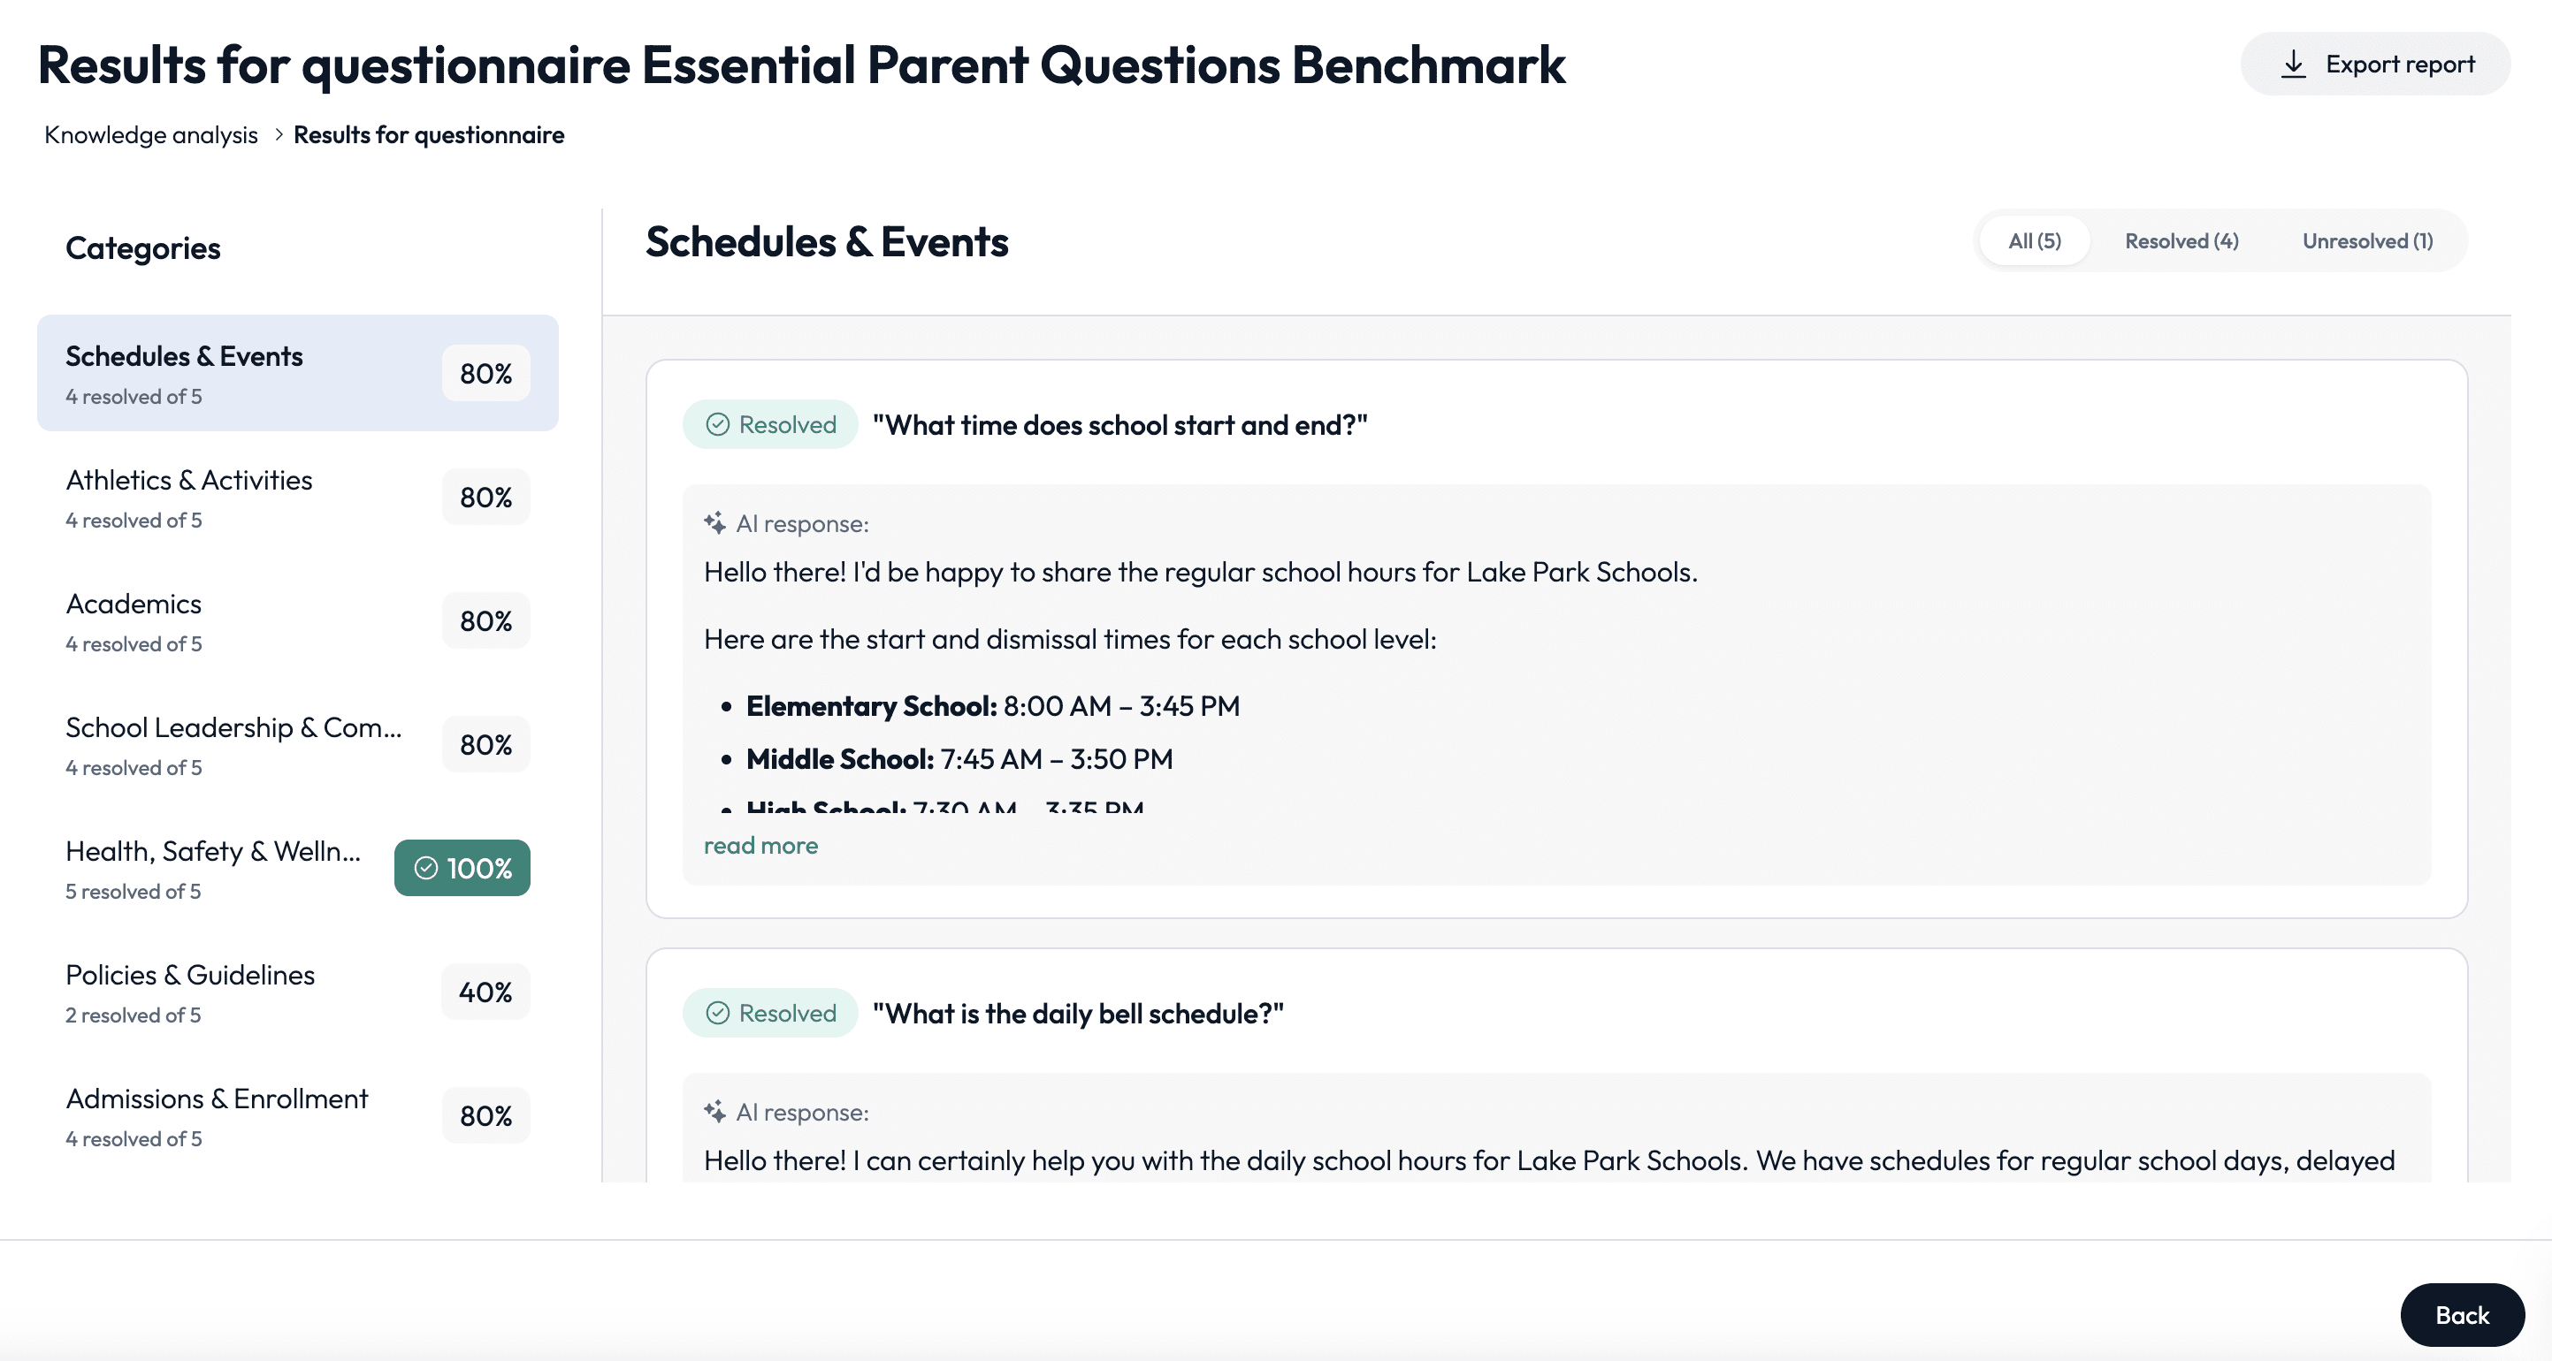Click the sparkle icon beside first AI response
Screen dimensions: 2552x1361
click(715, 522)
